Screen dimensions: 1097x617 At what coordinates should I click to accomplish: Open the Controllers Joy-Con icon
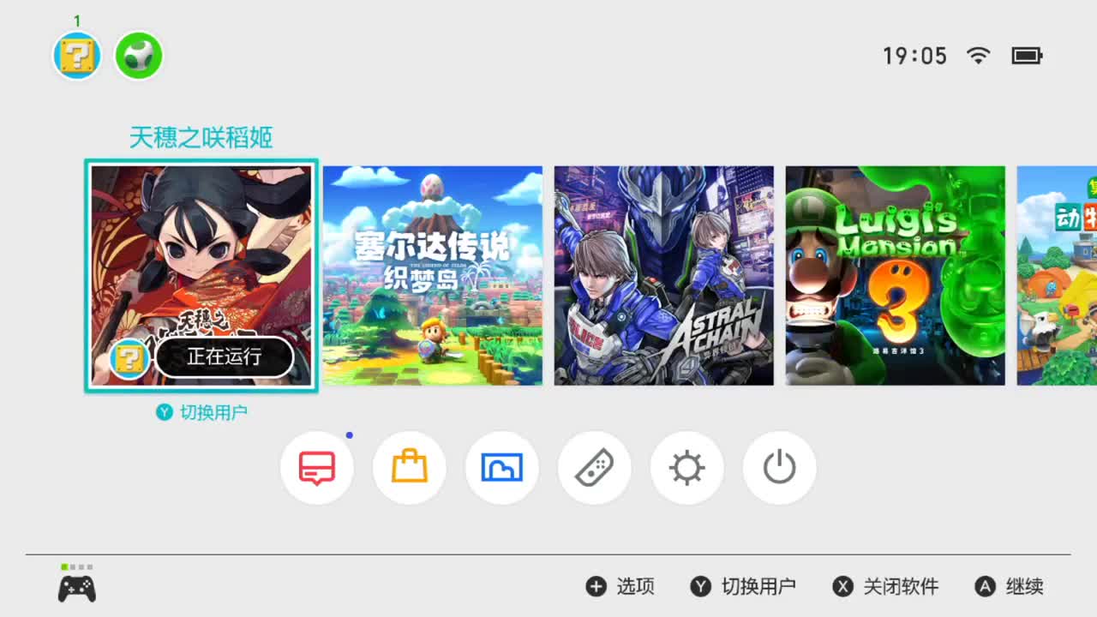[x=595, y=468]
